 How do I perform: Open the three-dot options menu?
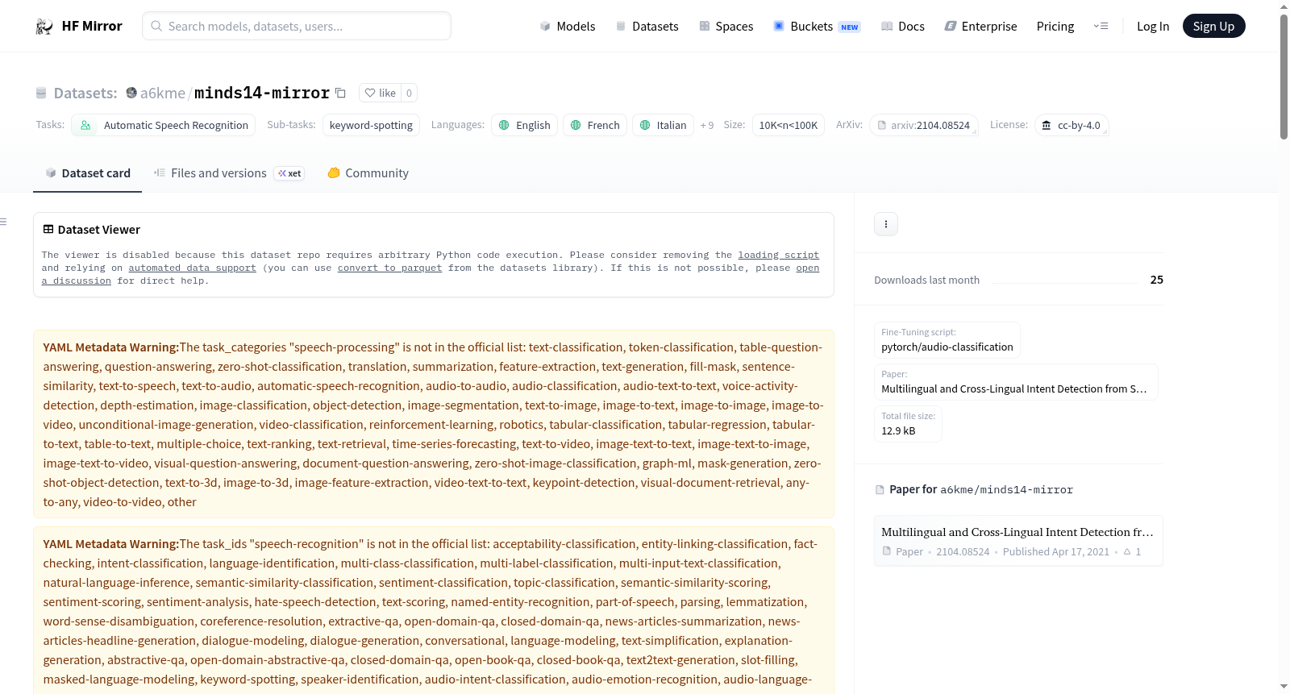tap(886, 224)
